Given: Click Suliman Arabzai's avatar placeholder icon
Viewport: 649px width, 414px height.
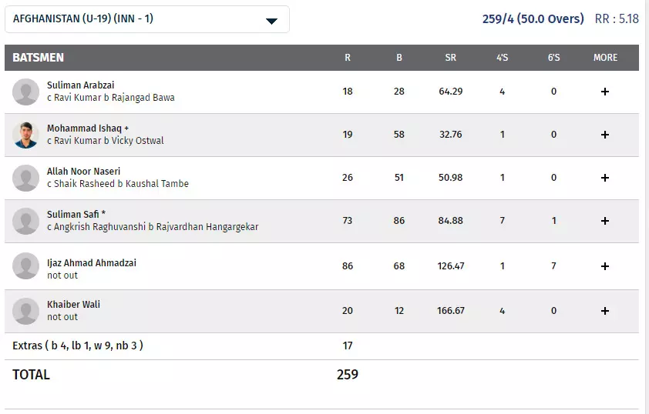Looking at the screenshot, I should 25,92.
